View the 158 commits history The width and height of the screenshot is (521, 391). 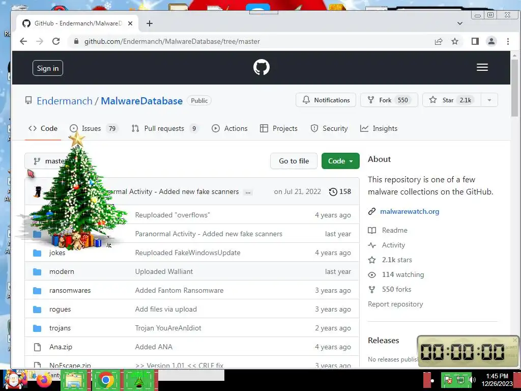340,191
